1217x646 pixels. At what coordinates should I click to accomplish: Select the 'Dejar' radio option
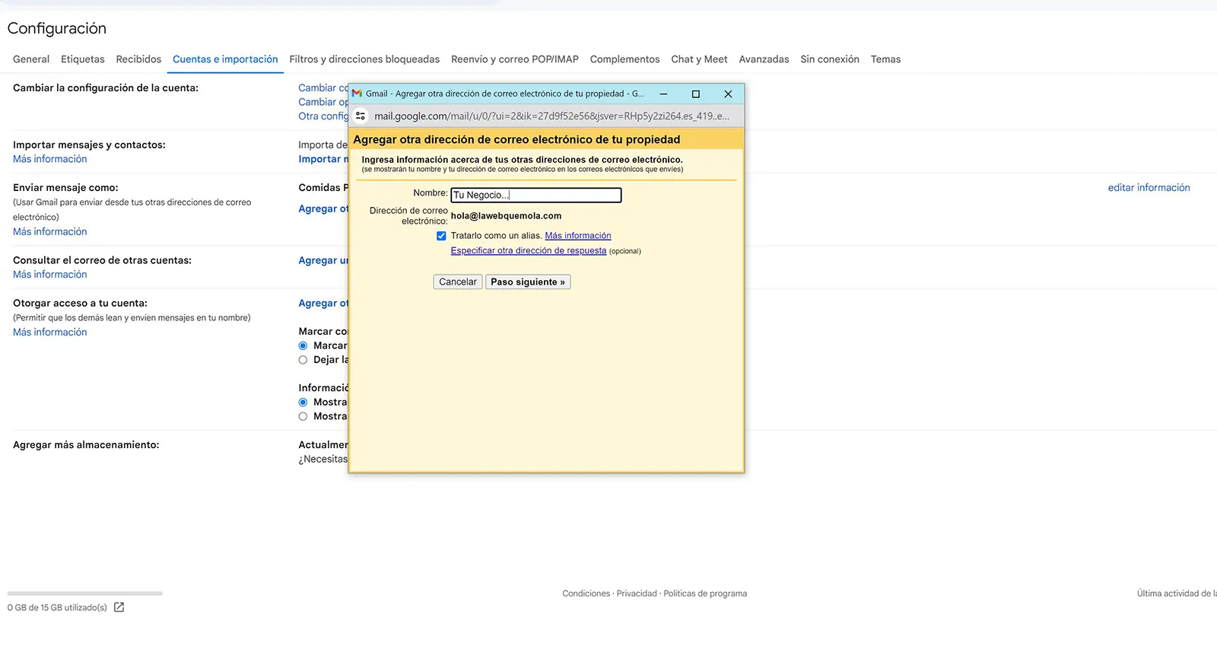(x=303, y=360)
